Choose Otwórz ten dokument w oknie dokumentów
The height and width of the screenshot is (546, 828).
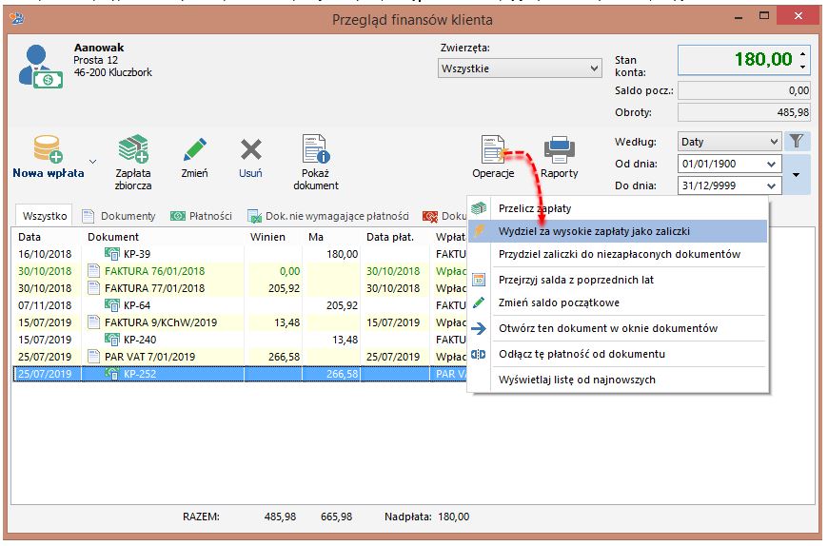[618, 328]
